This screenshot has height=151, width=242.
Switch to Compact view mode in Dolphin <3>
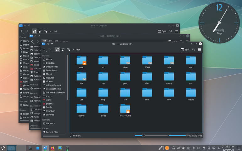pos(63,50)
